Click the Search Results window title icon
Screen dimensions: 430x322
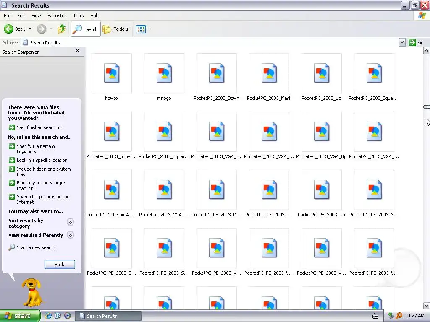click(x=4, y=5)
